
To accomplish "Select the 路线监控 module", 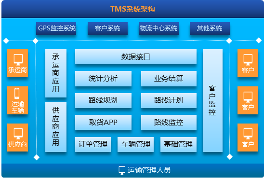I will pos(169,122).
